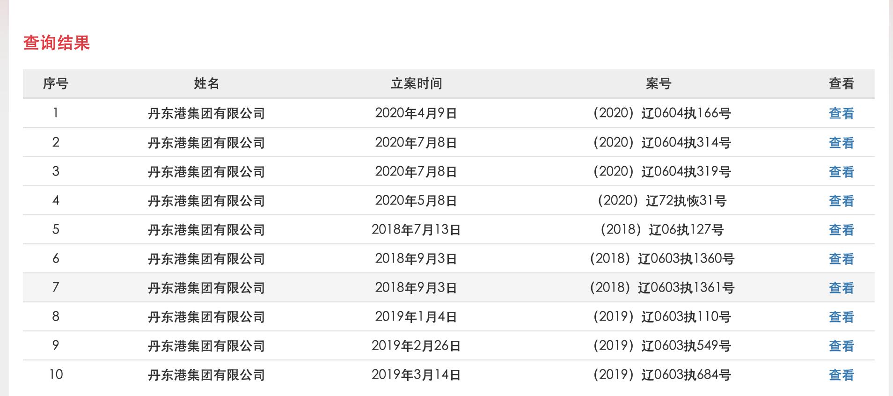This screenshot has width=893, height=396.
Task: 查看案号（2019）辽0603执110号的详情
Action: 839,317
